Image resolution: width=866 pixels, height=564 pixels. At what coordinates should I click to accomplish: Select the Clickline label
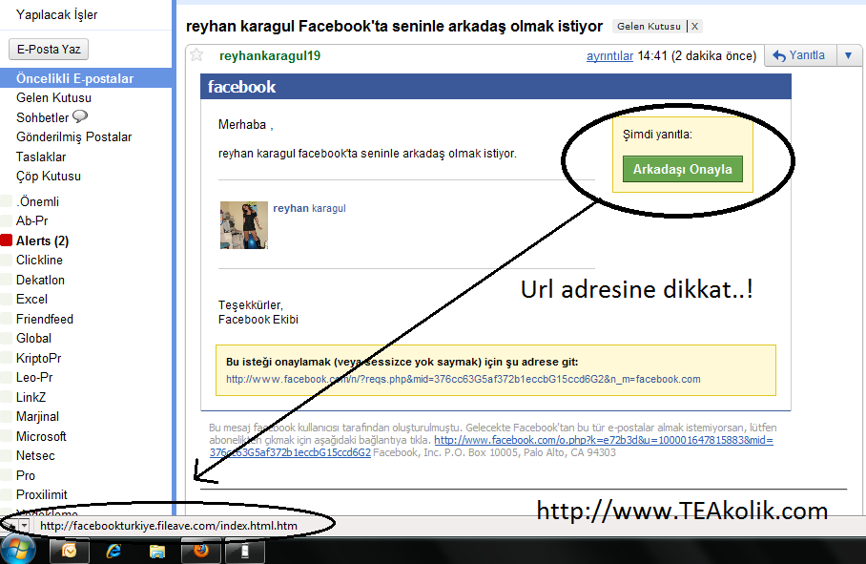[39, 261]
